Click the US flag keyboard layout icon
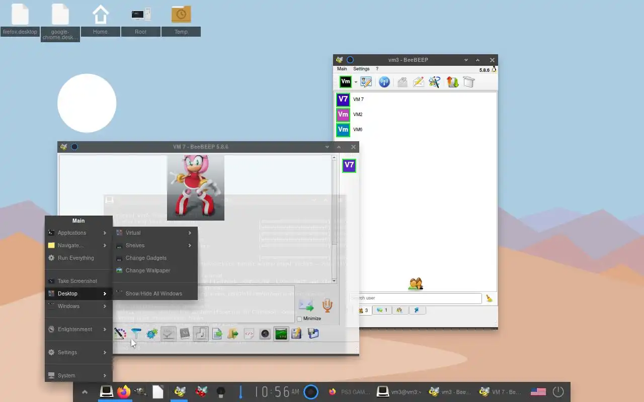The image size is (644, 402). tap(538, 392)
